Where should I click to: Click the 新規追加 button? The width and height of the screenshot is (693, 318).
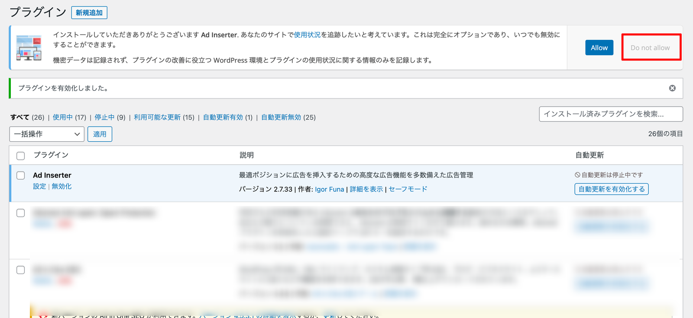[x=89, y=13]
